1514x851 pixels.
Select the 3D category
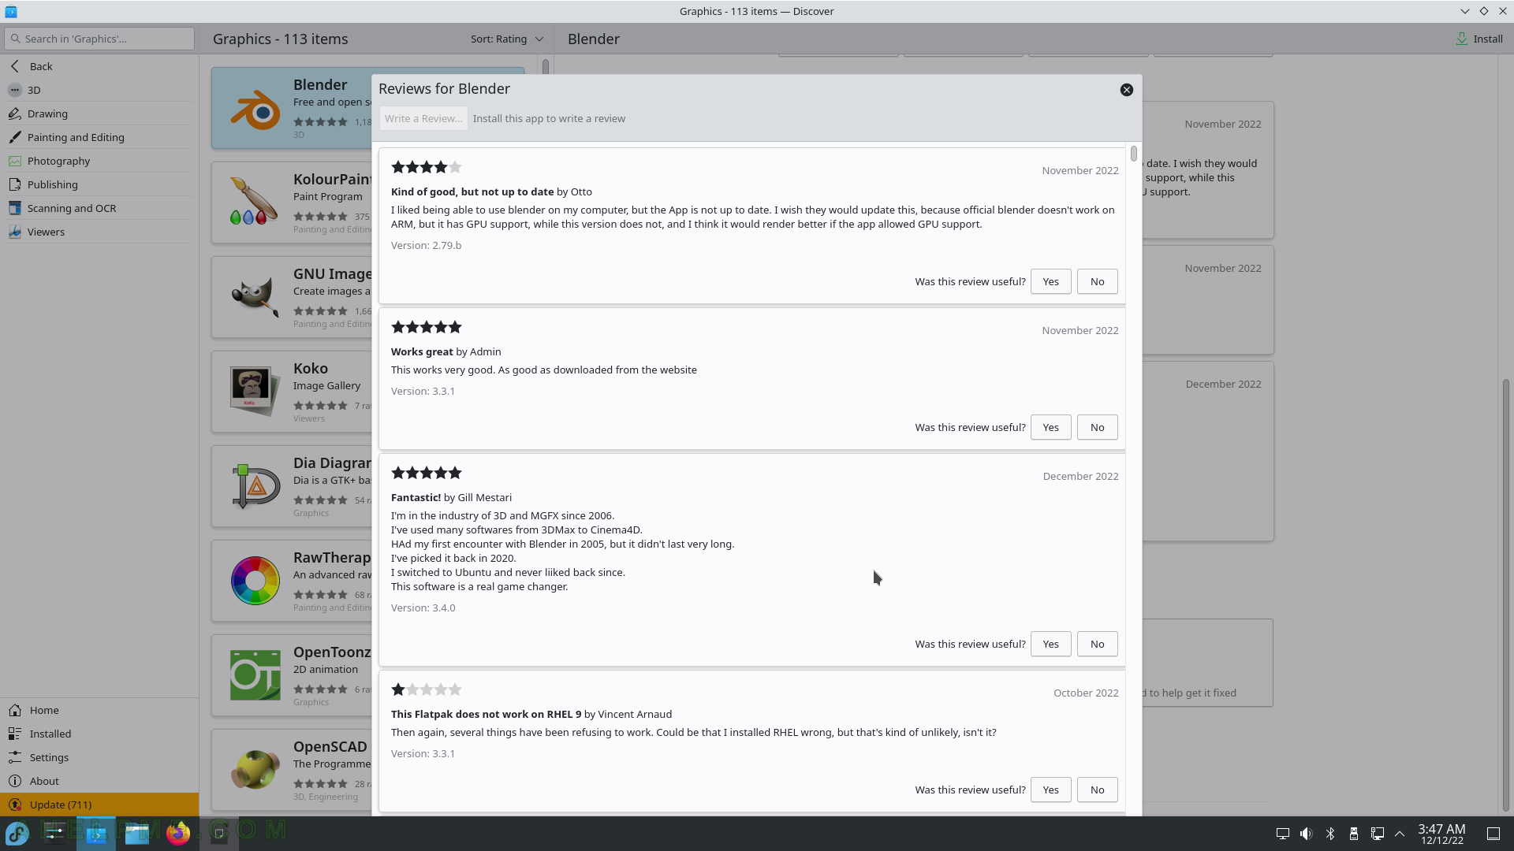click(99, 90)
